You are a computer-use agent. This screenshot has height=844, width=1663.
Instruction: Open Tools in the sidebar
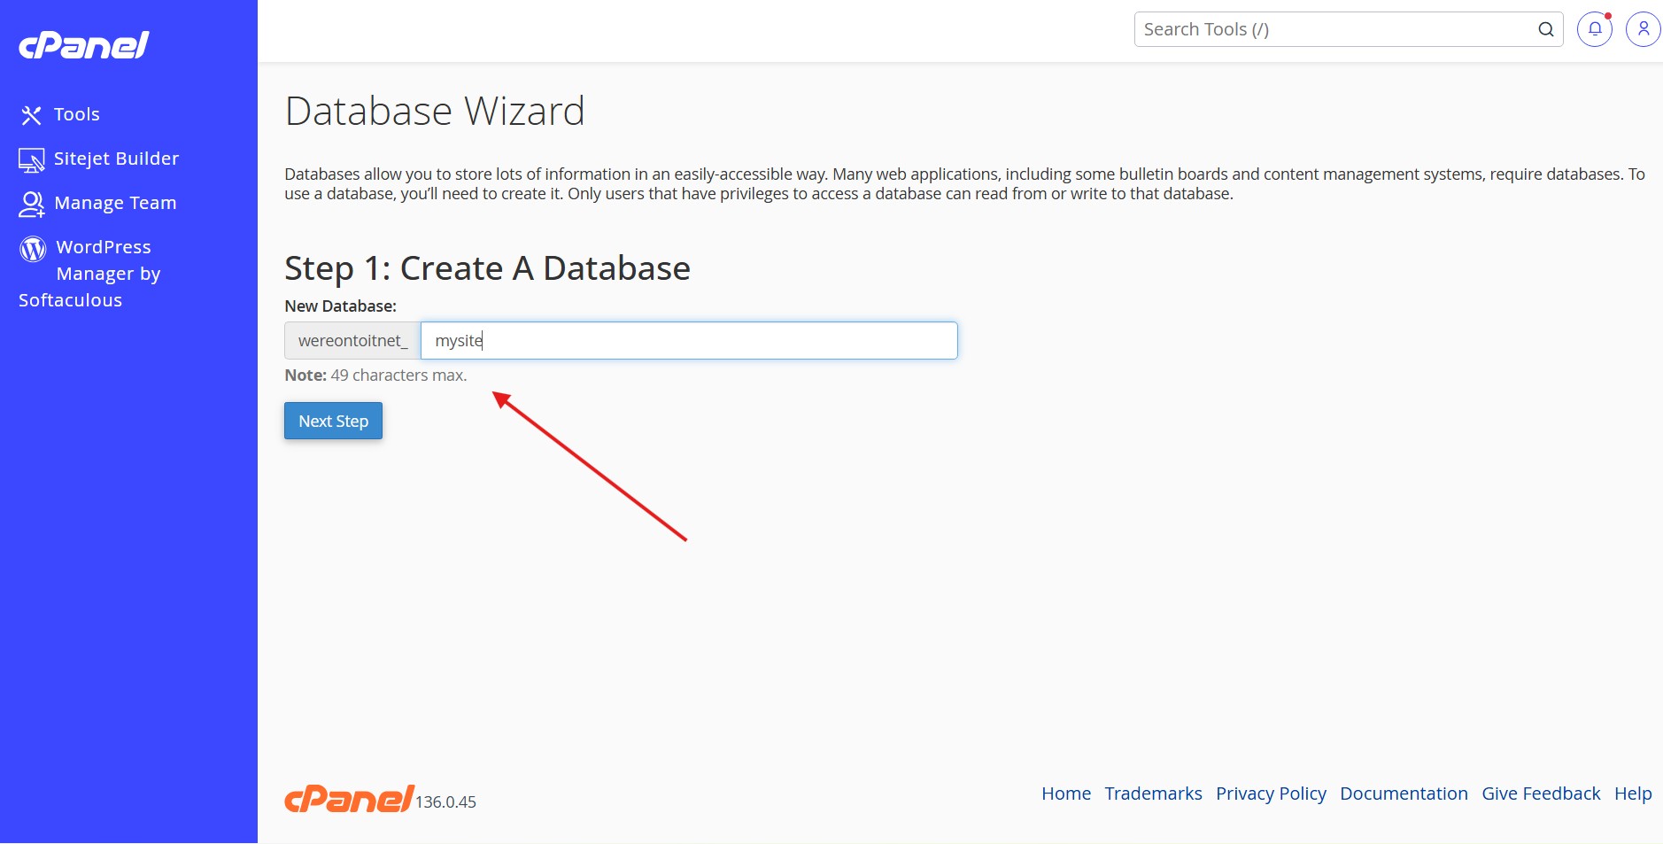coord(77,114)
